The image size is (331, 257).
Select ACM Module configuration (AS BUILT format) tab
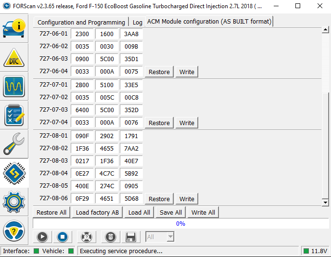point(209,22)
